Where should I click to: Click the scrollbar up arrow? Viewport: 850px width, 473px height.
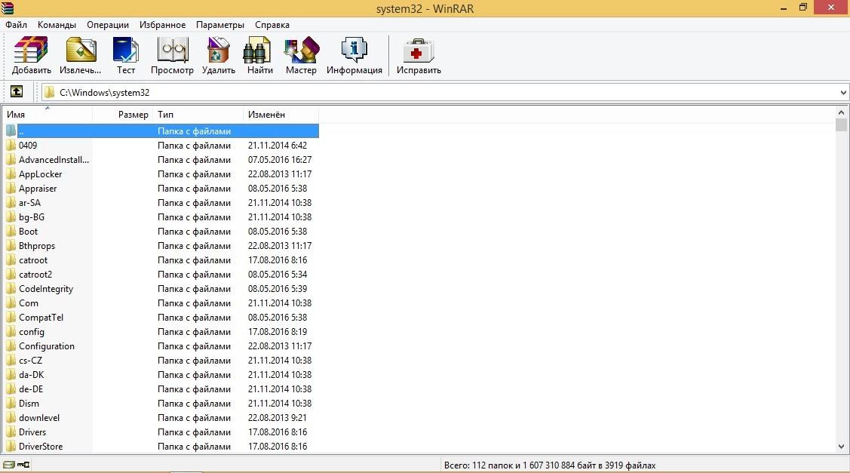[x=841, y=113]
